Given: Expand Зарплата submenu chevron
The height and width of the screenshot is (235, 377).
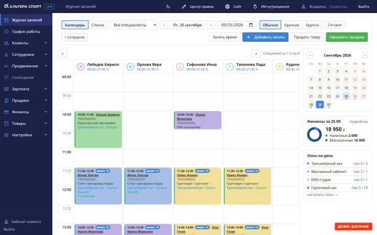Looking at the screenshot, I should click(46, 89).
